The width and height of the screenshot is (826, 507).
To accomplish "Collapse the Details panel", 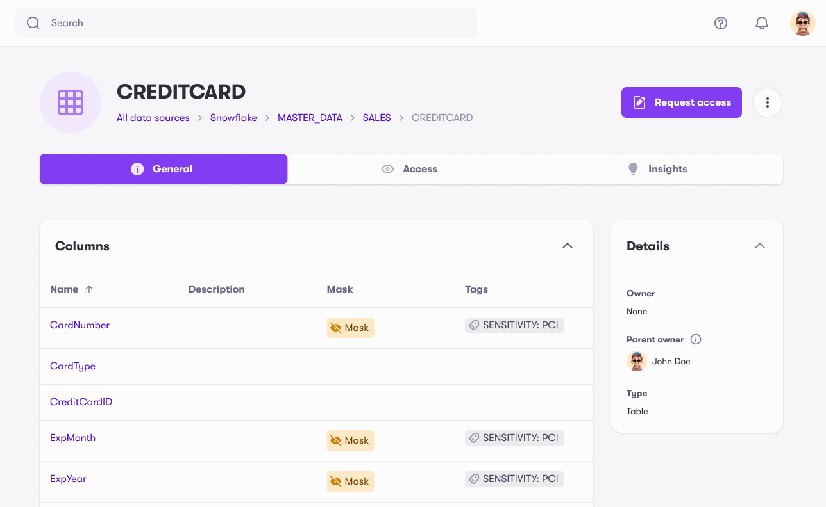I will click(759, 245).
